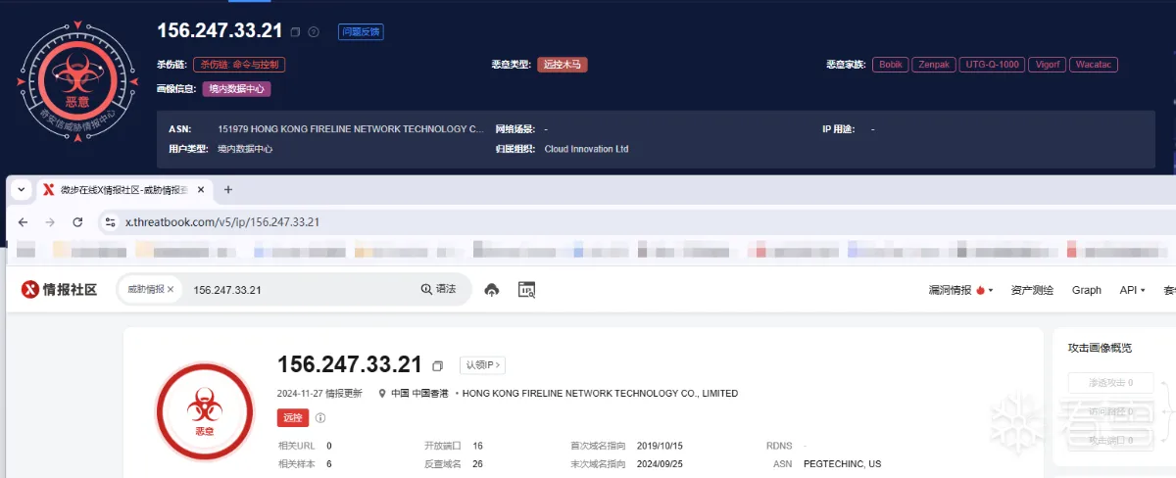This screenshot has width=1176, height=478.
Task: Reload the threatbook page
Action: [77, 222]
